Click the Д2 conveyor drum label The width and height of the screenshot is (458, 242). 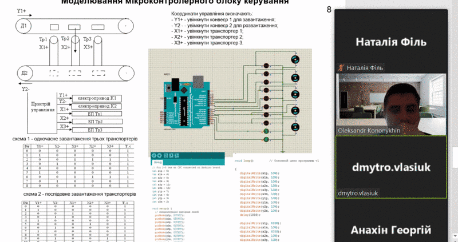coord(25,73)
